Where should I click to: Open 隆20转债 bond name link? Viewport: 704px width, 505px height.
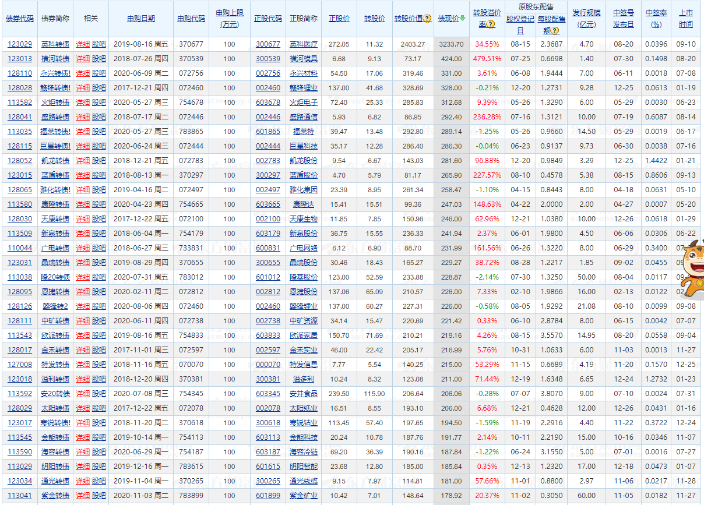[55, 277]
